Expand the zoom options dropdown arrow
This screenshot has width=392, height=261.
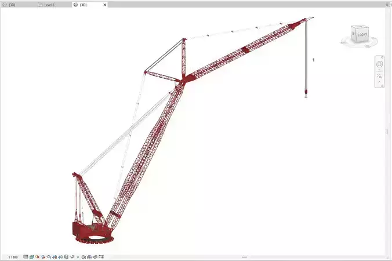point(379,82)
